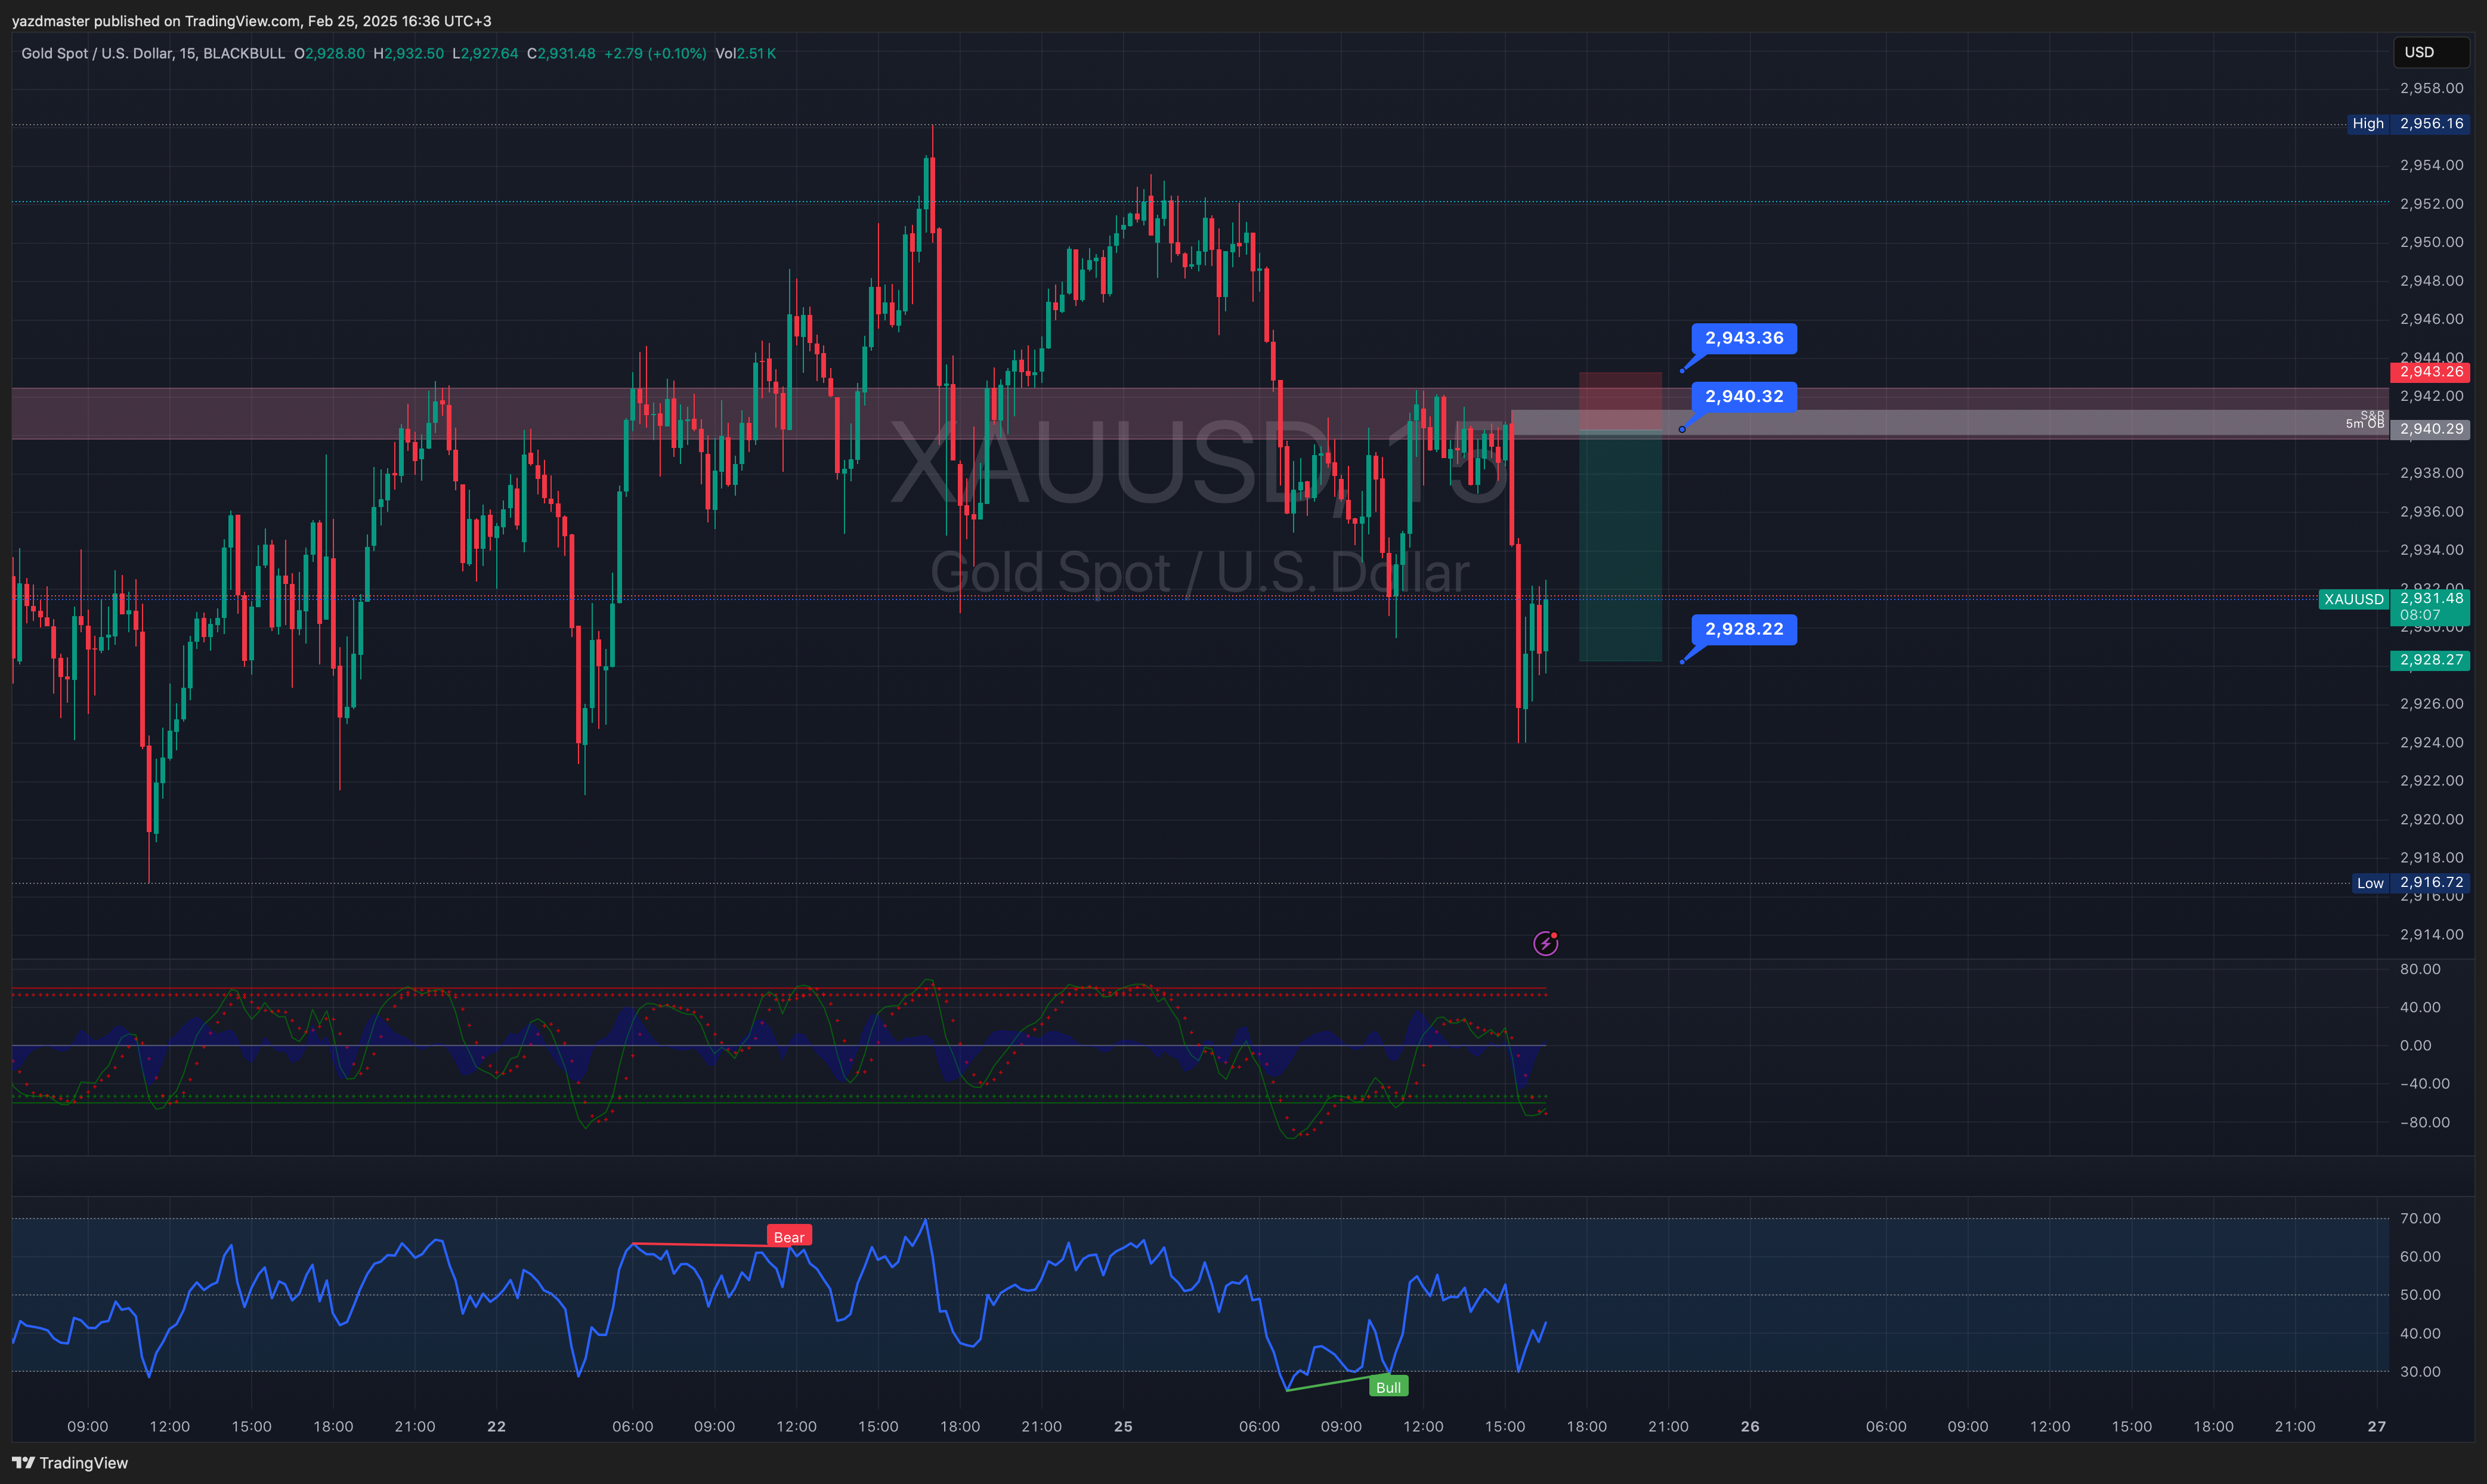Click the purple lightning bolt event icon
Image resolution: width=2487 pixels, height=1484 pixels.
pyautogui.click(x=1545, y=943)
